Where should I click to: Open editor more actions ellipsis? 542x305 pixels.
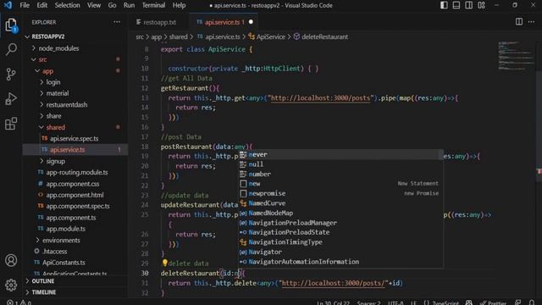click(531, 22)
